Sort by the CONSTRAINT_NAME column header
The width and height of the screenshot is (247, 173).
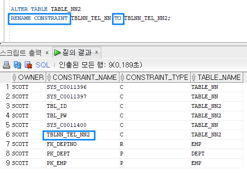[83, 77]
